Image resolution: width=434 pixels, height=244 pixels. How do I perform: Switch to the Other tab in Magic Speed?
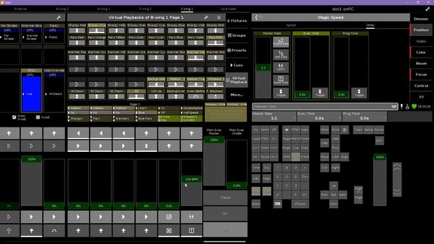tap(370, 25)
